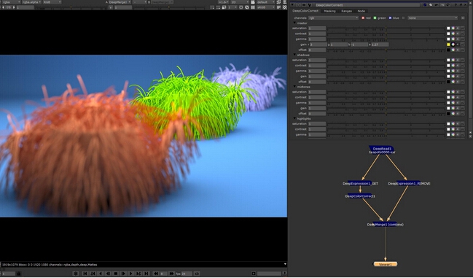The height and width of the screenshot is (278, 473).
Task: Click the master saturation slider track
Action: (x=386, y=28)
